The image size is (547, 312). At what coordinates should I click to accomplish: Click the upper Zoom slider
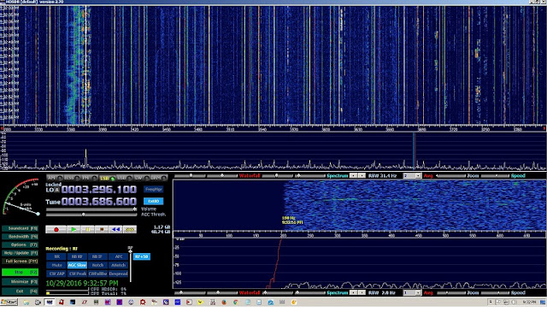450,176
